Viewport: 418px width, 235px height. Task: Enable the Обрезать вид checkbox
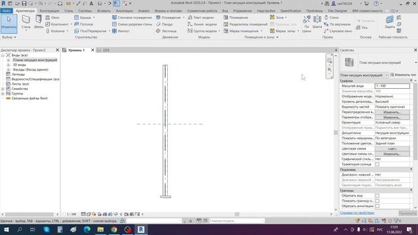[378, 196]
